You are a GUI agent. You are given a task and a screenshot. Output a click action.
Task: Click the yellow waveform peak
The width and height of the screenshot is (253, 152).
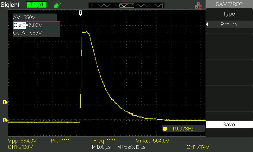(85, 32)
